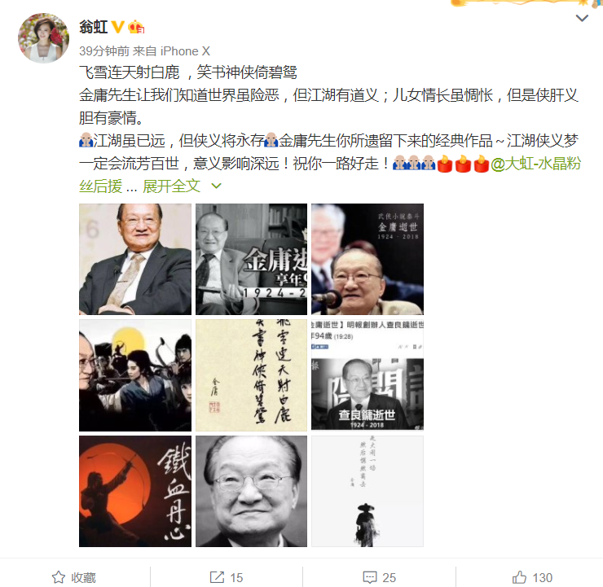The image size is (603, 587).
Task: Open the black-and-white close-up portrait thumbnail
Action: (x=252, y=492)
